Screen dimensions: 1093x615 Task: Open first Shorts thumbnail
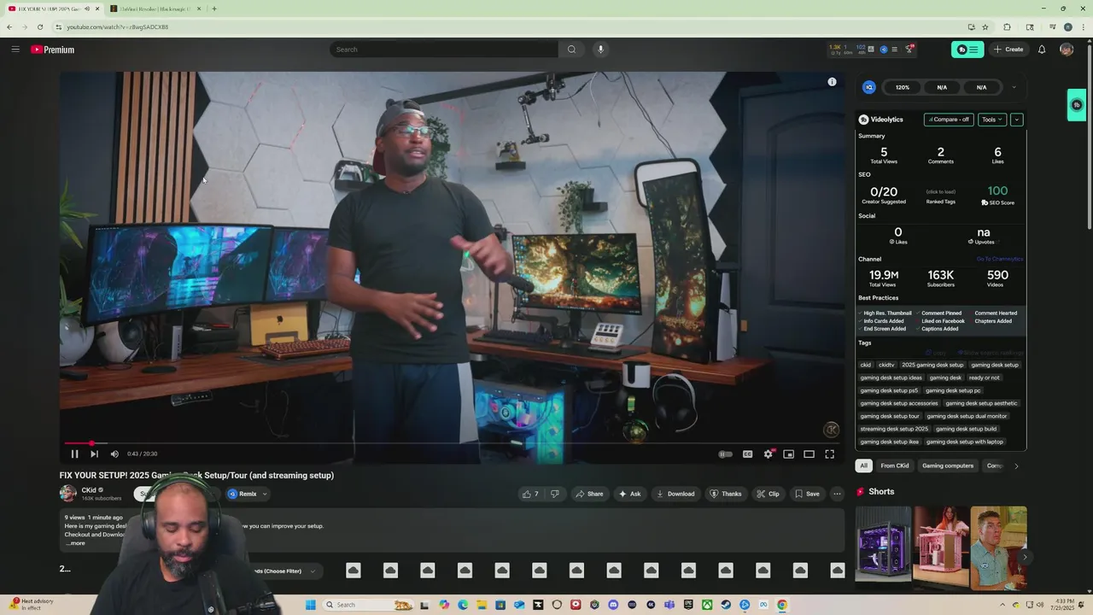[884, 548]
